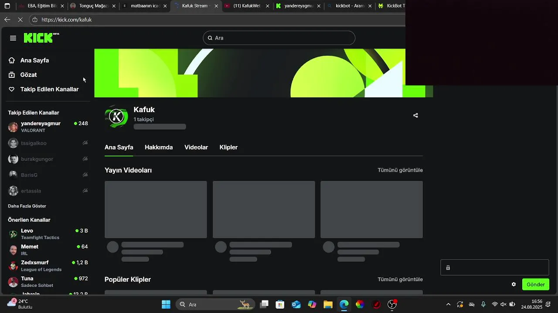Viewport: 558px width, 313px height.
Task: Open recommended channel Zedxsmurf
Action: click(48, 266)
